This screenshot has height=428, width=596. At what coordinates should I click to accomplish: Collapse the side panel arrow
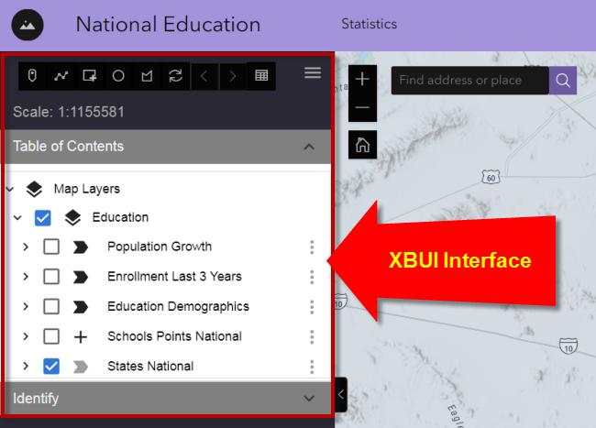pos(341,395)
